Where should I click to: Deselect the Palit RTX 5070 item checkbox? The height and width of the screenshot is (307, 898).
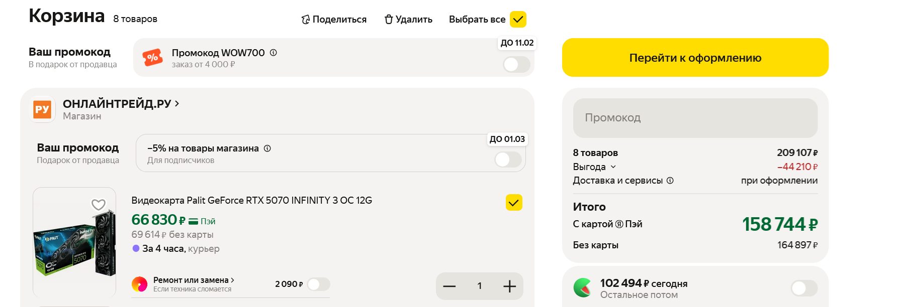514,203
